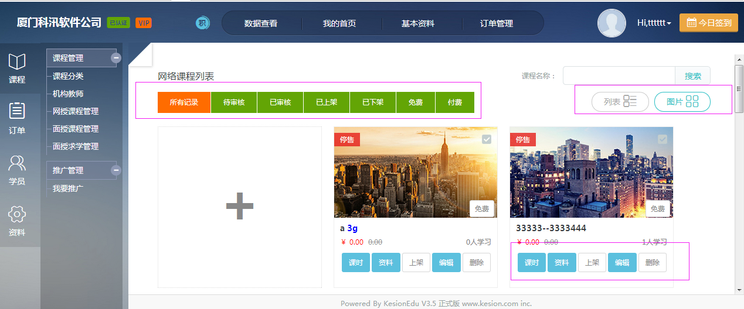Image resolution: width=744 pixels, height=309 pixels.
Task: Click the large plus to add course
Action: click(x=240, y=207)
